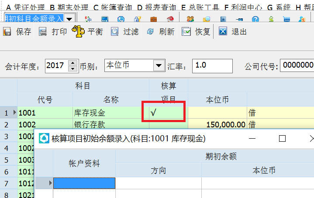The height and width of the screenshot is (198, 314).
Task: Select the 库存现金 name cell
Action: [x=111, y=113]
